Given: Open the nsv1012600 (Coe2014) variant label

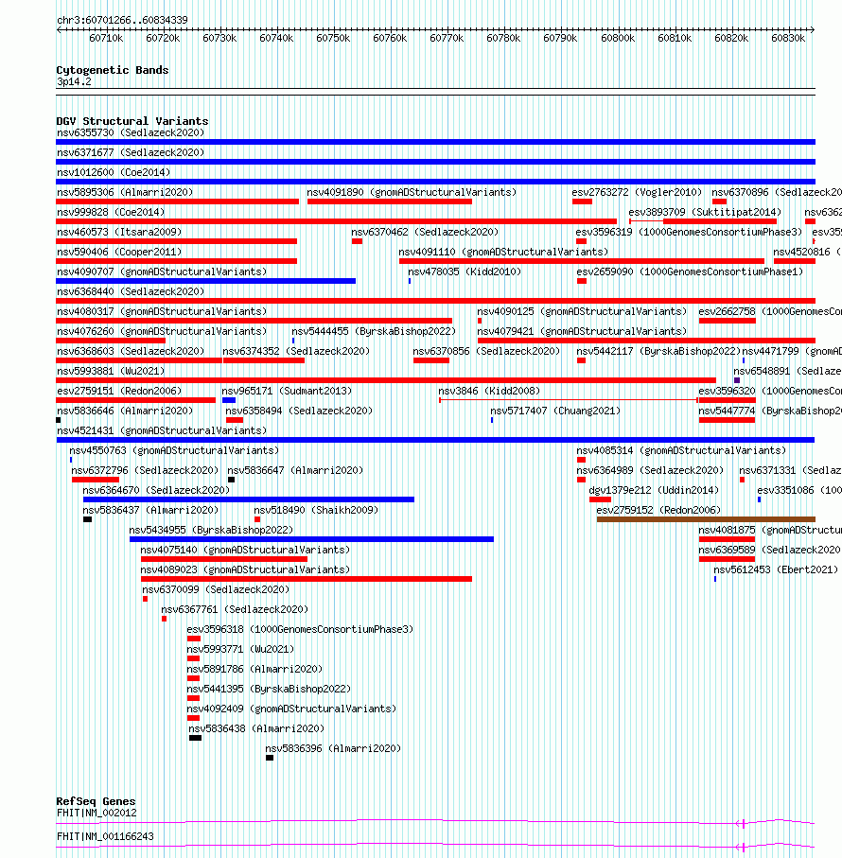Looking at the screenshot, I should click(114, 172).
